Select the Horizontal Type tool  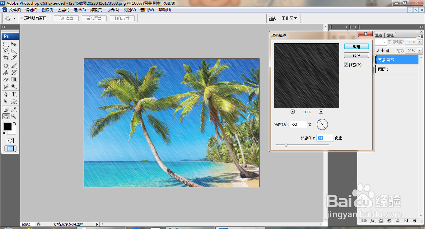coord(14,94)
